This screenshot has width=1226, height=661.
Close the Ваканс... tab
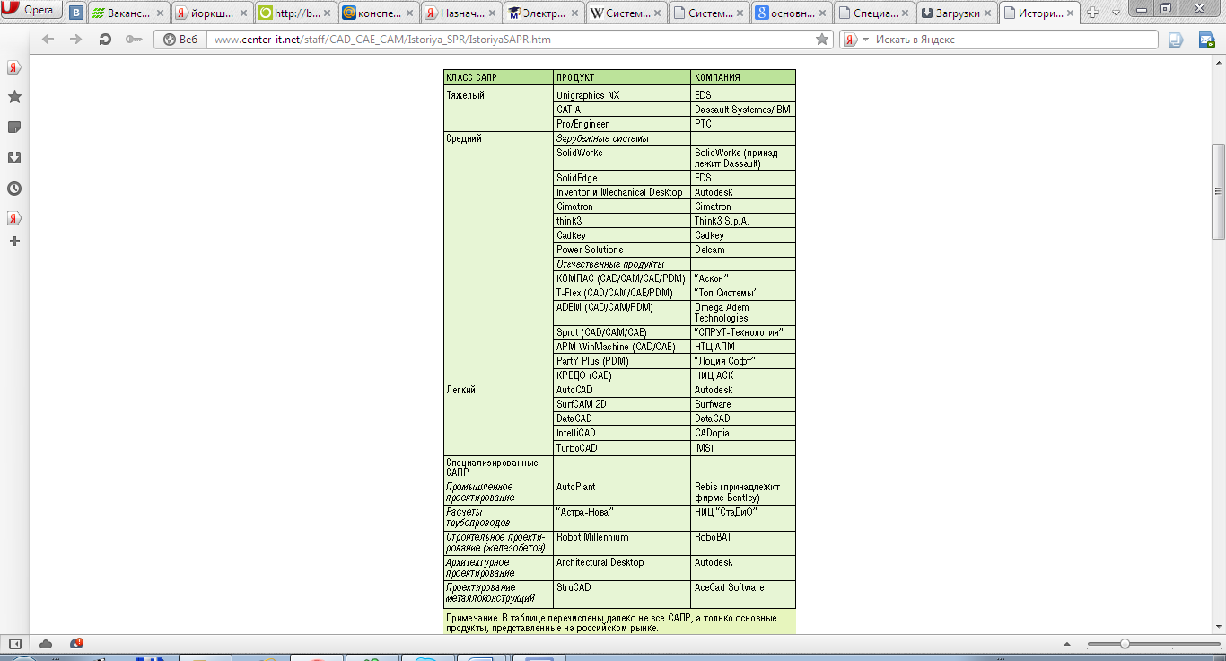click(x=160, y=13)
